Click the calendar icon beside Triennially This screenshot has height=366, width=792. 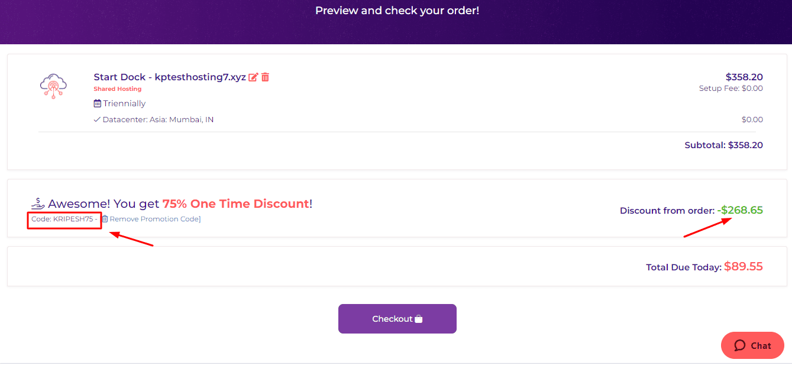click(98, 103)
